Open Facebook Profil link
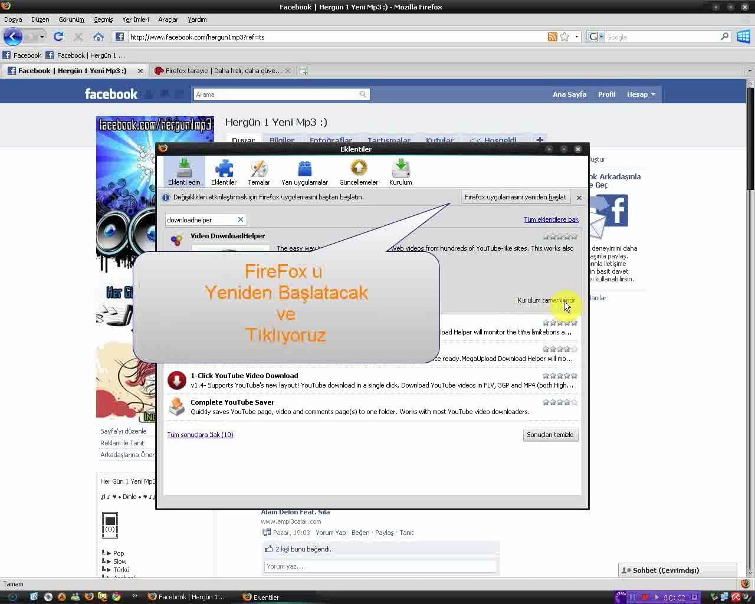Screen dimensions: 755x604 (x=606, y=94)
